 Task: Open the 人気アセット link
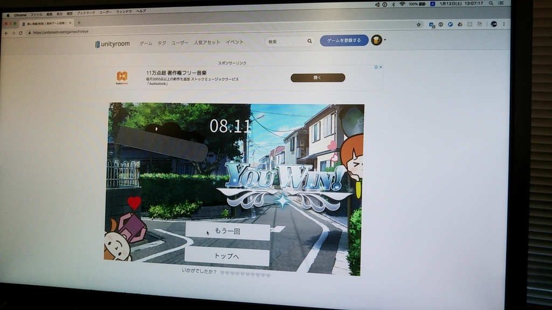coord(207,42)
